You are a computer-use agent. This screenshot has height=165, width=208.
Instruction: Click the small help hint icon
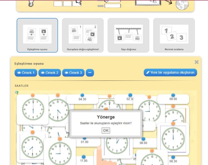click(x=17, y=92)
